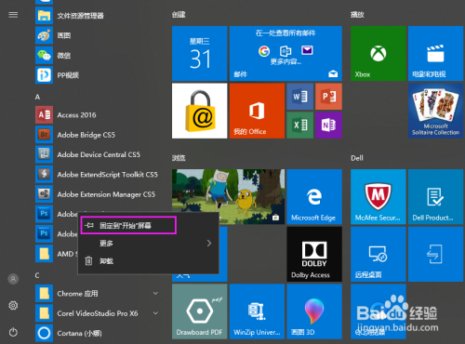
Task: Open the hamburger menu at top left
Action: (13, 15)
